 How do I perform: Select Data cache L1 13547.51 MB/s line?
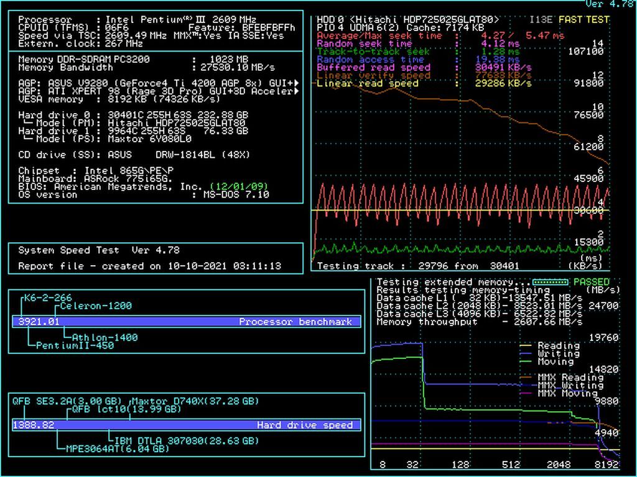coord(480,298)
